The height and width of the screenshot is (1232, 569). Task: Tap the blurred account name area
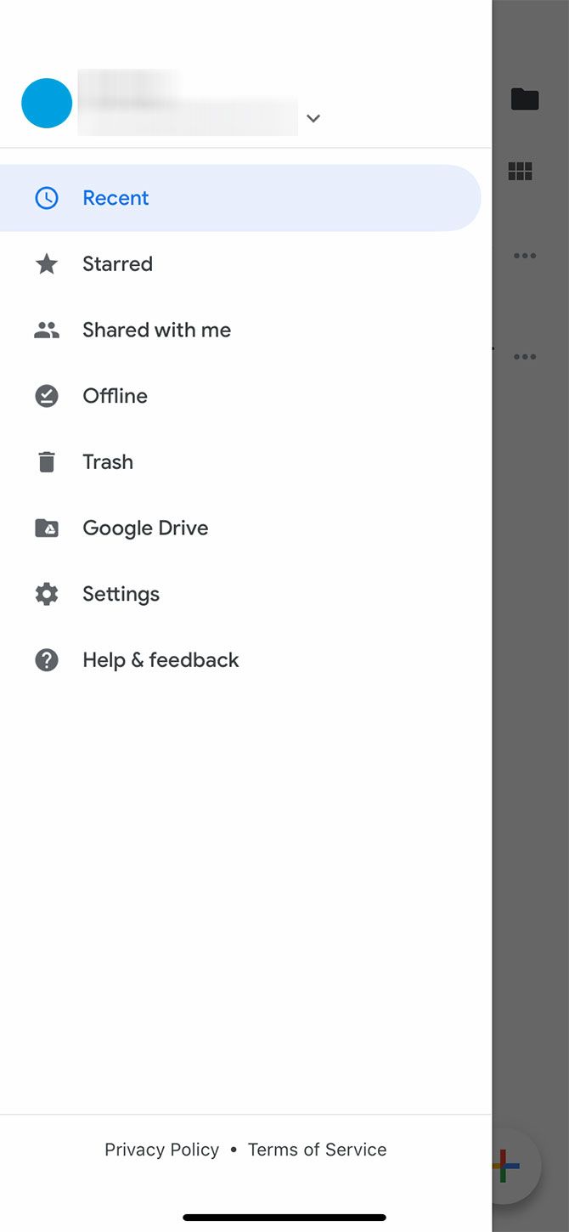point(188,103)
